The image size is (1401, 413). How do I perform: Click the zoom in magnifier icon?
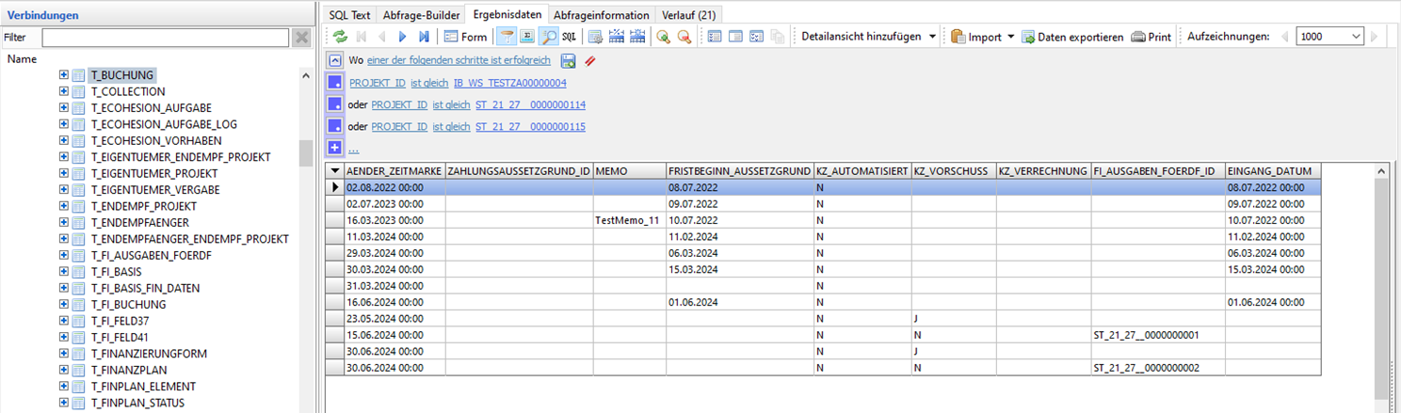pyautogui.click(x=664, y=37)
